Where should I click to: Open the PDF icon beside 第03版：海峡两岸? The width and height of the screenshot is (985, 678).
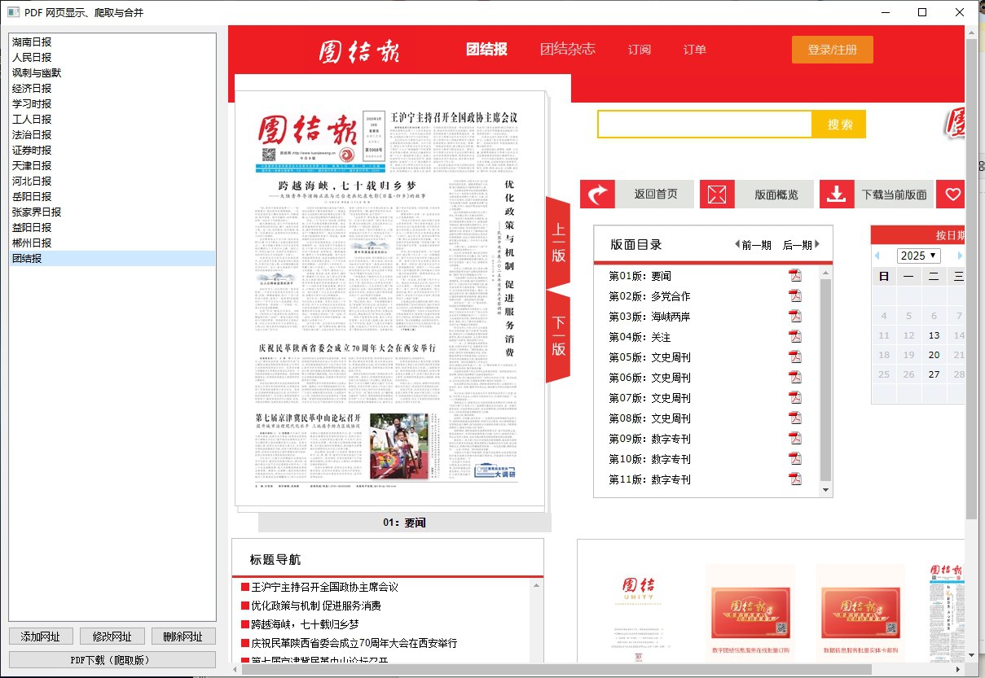pyautogui.click(x=795, y=316)
